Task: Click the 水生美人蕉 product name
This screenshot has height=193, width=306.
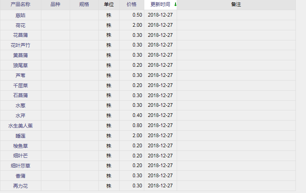Action: pos(20,126)
